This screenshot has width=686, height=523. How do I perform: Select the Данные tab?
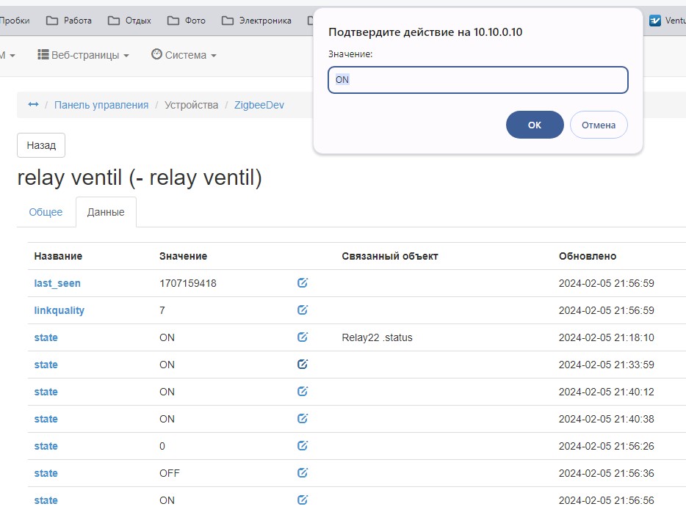point(106,211)
